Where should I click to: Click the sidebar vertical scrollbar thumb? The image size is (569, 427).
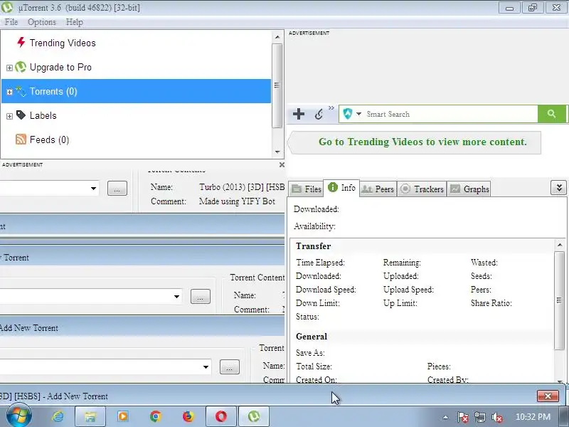click(x=277, y=85)
